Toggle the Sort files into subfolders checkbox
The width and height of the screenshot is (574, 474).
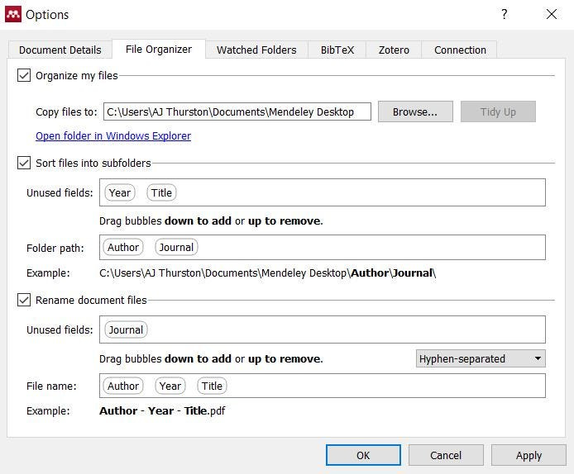click(x=24, y=163)
